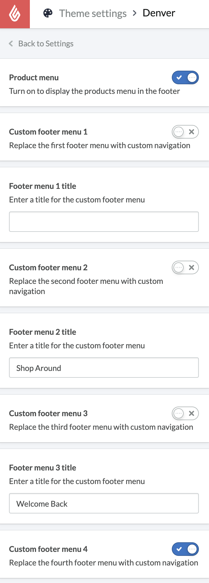Click the Footer menu 2 title label
Viewport: 209px width, 583px height.
pos(43,332)
